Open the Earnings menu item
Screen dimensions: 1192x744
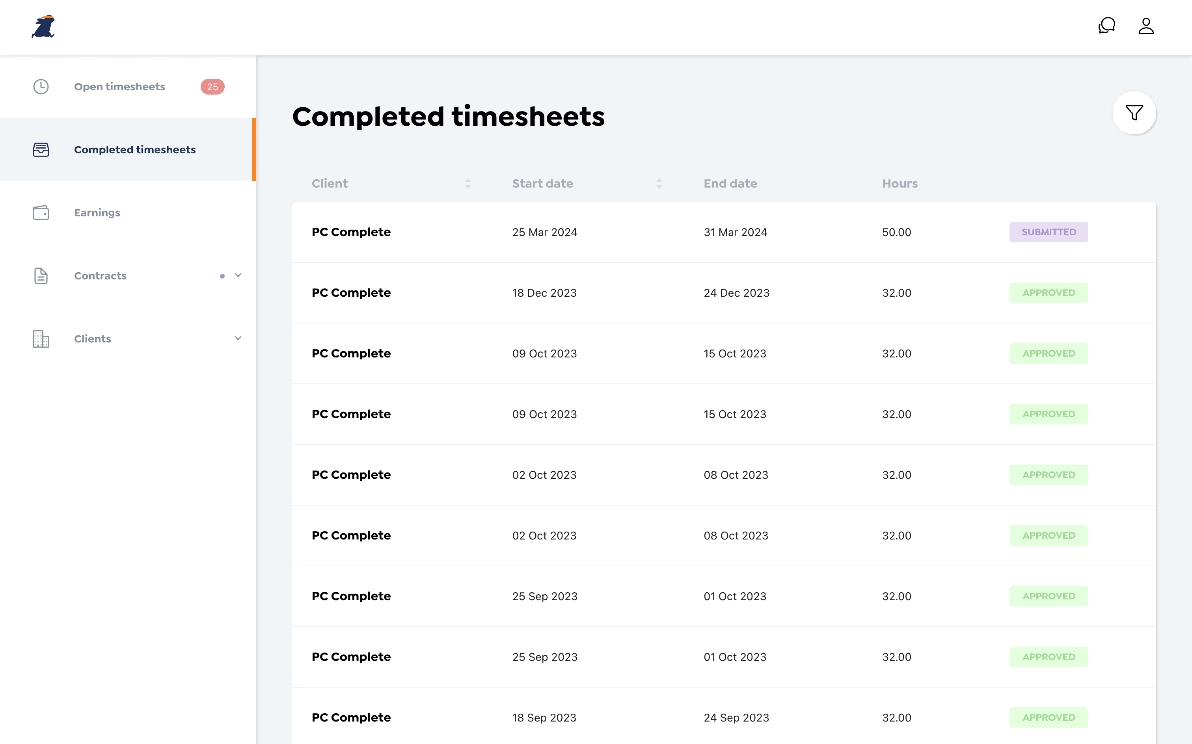coord(97,212)
